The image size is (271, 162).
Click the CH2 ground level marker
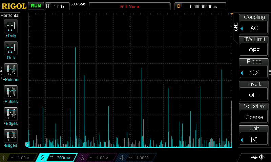pyautogui.click(x=27, y=145)
